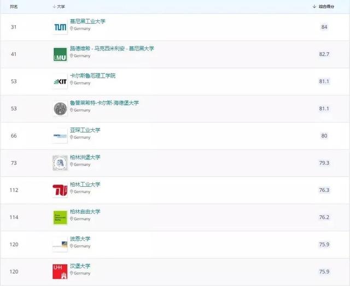Click the location pin beside 汉堡大学 Germany
The image size is (350, 286).
(72, 273)
